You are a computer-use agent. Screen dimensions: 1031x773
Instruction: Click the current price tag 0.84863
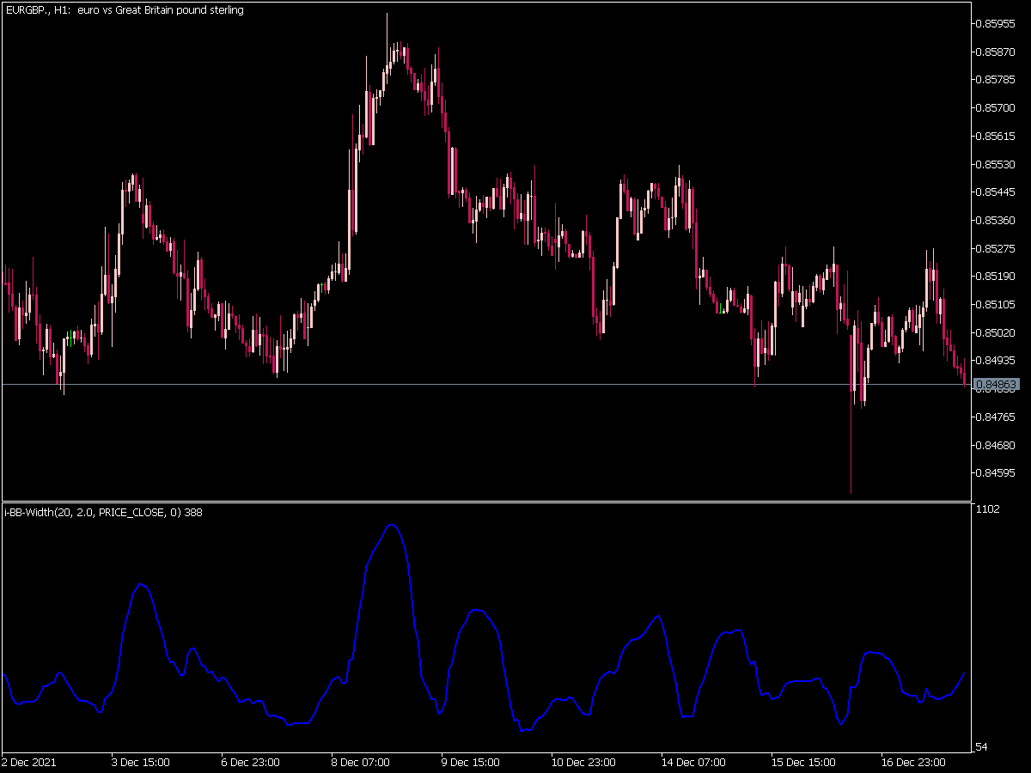(x=997, y=385)
